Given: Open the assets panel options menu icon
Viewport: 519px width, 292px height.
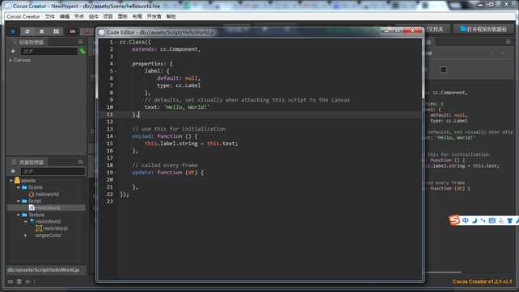Looking at the screenshot, I should point(81,161).
